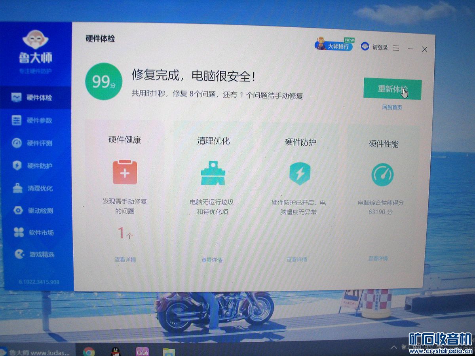Close the 鲁大师 window
The height and width of the screenshot is (356, 475).
[x=424, y=49]
